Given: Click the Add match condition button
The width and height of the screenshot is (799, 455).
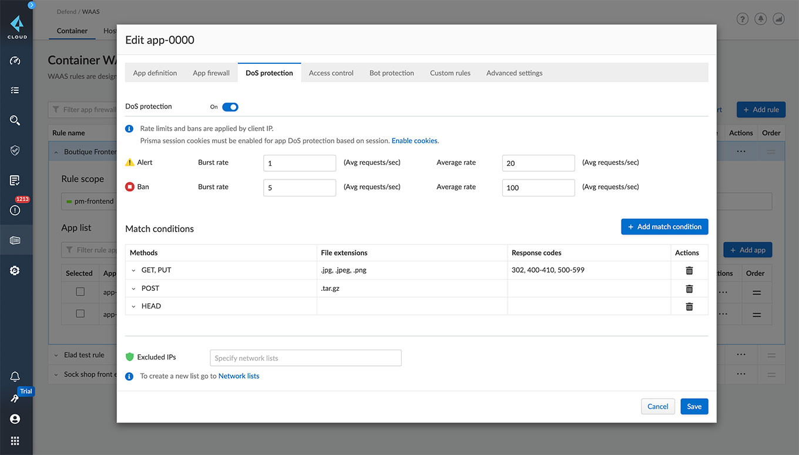Looking at the screenshot, I should point(664,227).
